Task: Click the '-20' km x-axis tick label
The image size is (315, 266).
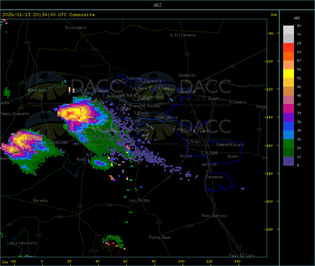Action: click(13, 261)
